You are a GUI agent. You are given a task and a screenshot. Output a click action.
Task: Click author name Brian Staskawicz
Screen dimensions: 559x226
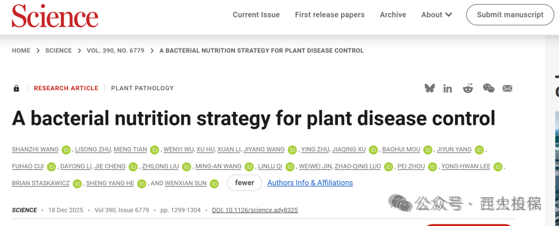pos(40,183)
